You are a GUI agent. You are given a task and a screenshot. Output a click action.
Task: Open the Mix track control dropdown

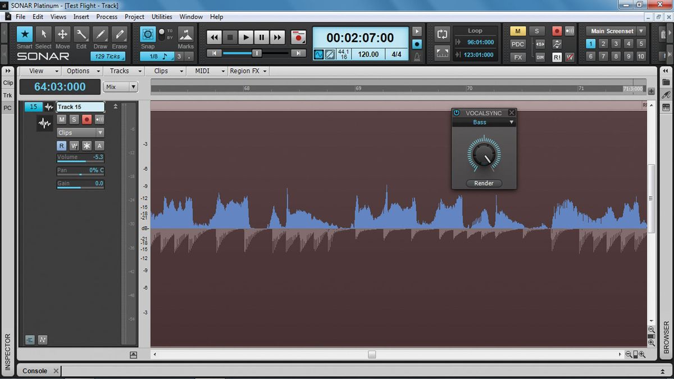(x=121, y=87)
